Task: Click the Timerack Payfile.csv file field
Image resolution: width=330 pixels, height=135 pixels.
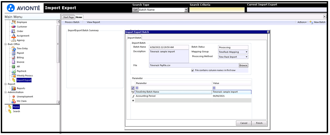Action: point(194,65)
